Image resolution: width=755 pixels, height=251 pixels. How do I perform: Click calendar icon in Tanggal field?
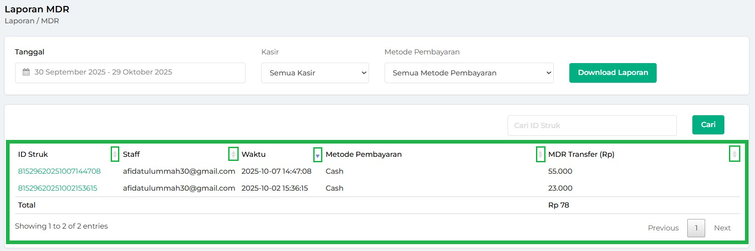point(27,72)
